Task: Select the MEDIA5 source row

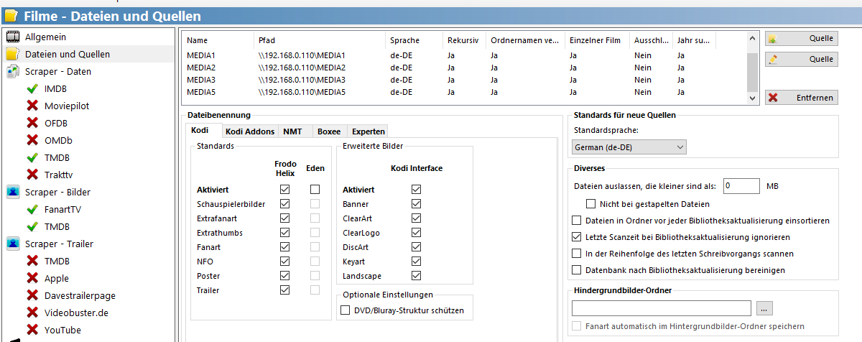Action: click(465, 92)
